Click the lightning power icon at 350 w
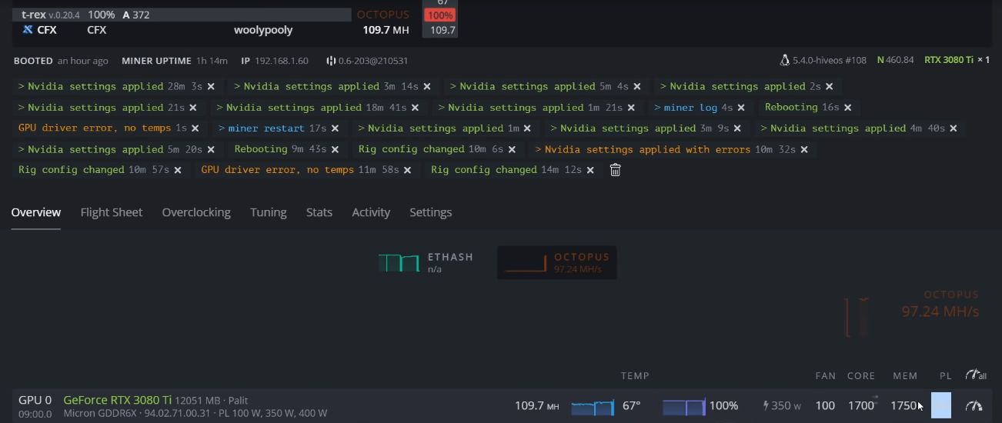This screenshot has width=1002, height=423. [766, 405]
